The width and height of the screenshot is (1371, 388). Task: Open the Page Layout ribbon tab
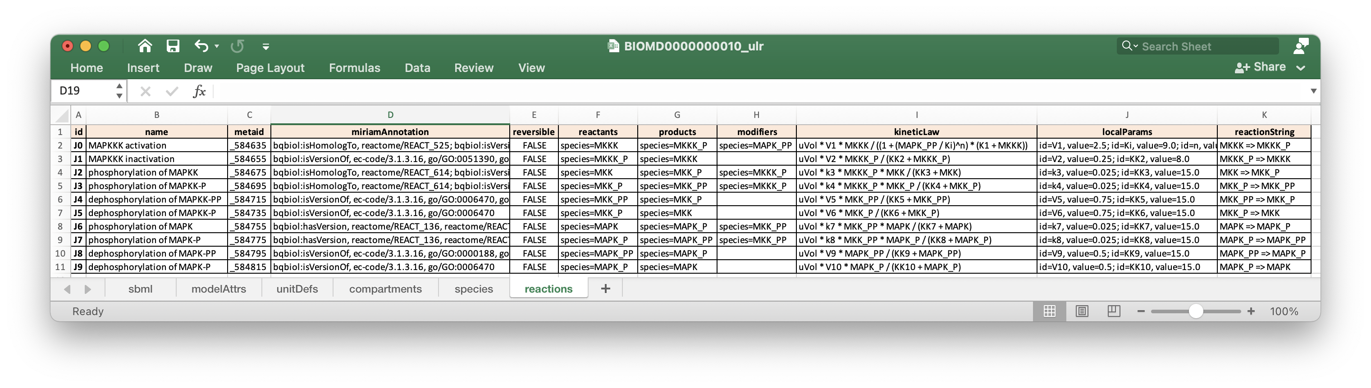pos(270,68)
